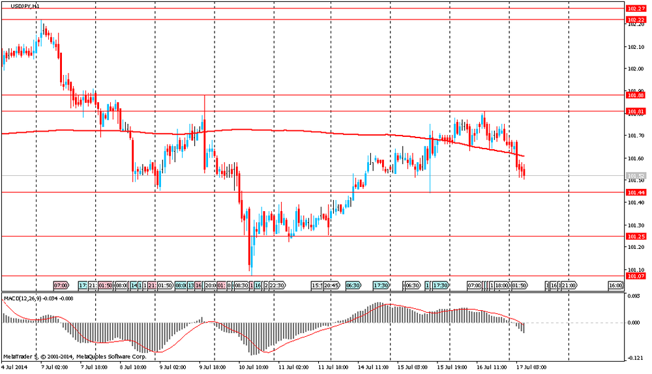Click the 10 Jul 10:00 date label
The image size is (652, 374).
tap(254, 367)
